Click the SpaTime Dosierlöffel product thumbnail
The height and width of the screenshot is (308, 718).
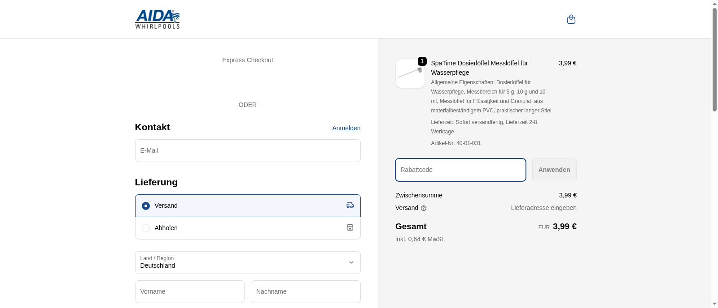pos(410,74)
